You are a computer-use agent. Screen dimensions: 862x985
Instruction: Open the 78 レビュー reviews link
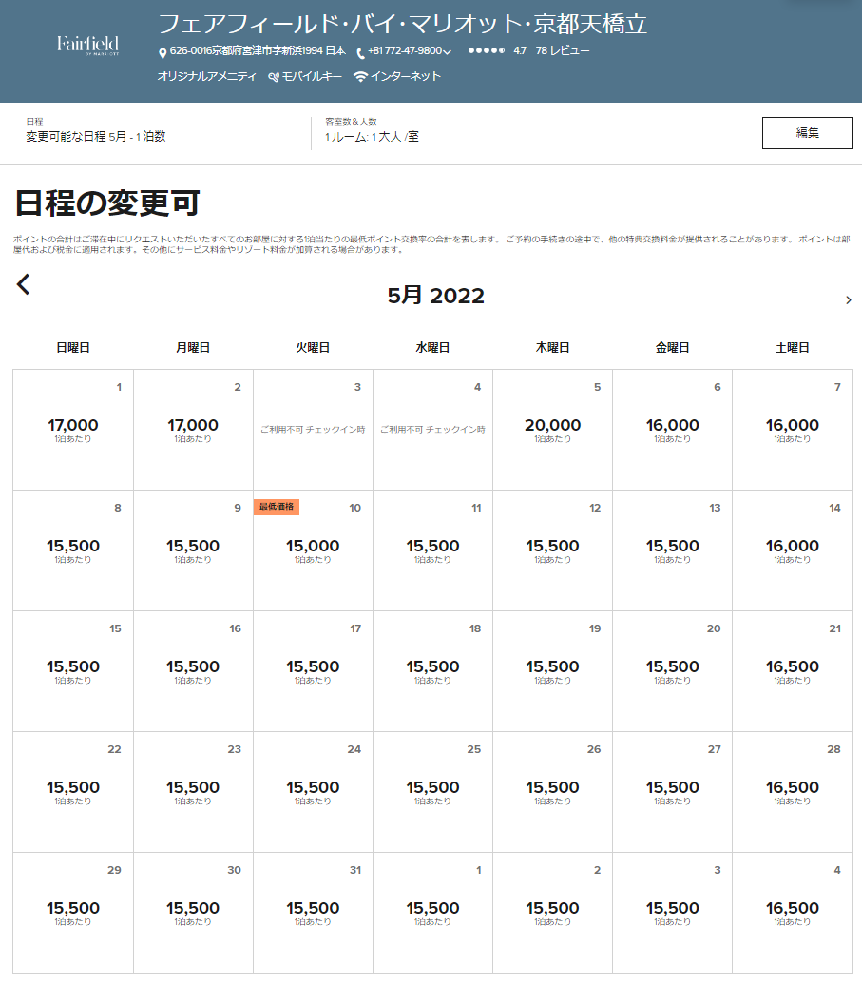point(563,51)
